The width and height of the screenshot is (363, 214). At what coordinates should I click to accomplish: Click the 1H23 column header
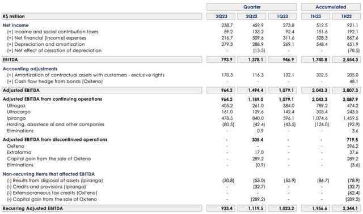(x=315, y=16)
